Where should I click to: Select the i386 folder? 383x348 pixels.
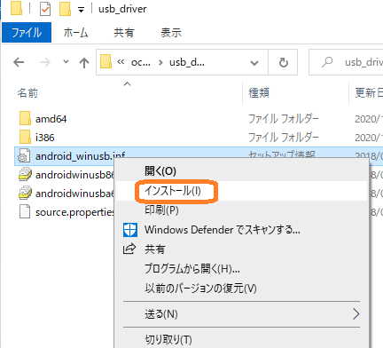point(45,138)
